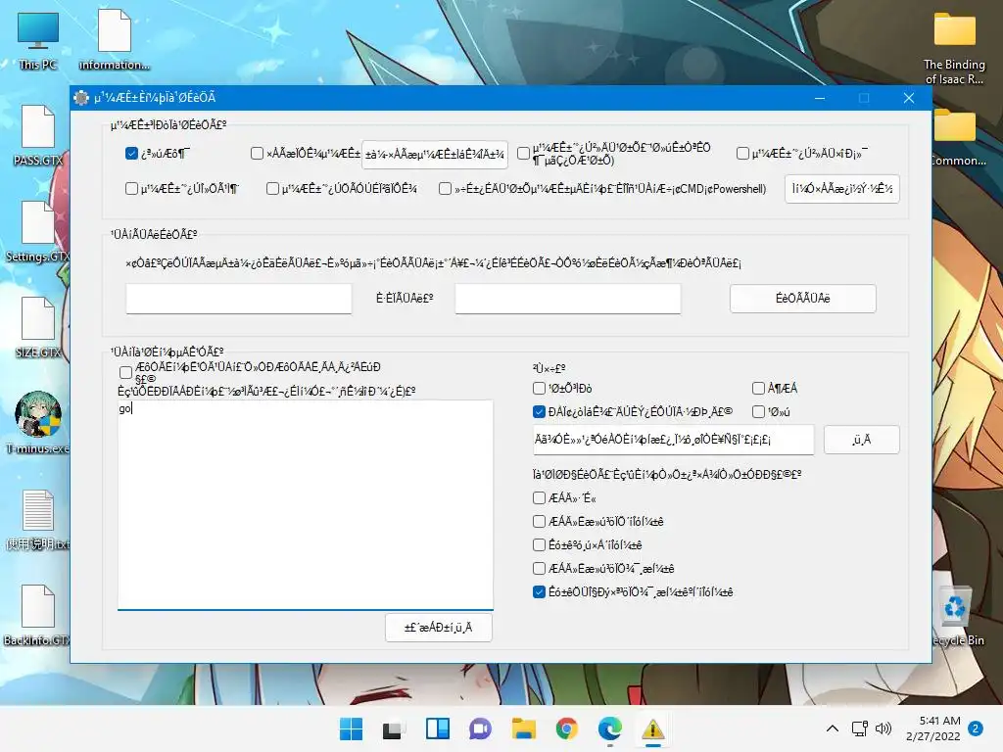The height and width of the screenshot is (752, 1003).
Task: Select the information... file on desktop
Action: tap(115, 39)
